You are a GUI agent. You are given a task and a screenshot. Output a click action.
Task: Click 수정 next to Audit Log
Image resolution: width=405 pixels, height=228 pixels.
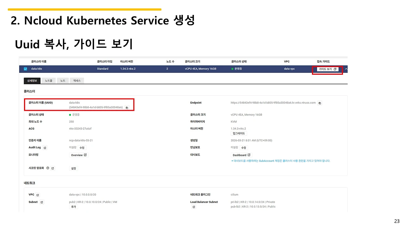pos(82,148)
